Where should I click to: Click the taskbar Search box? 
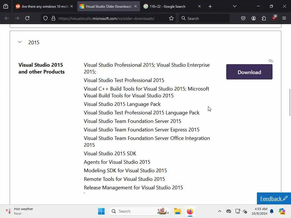(x=140, y=211)
